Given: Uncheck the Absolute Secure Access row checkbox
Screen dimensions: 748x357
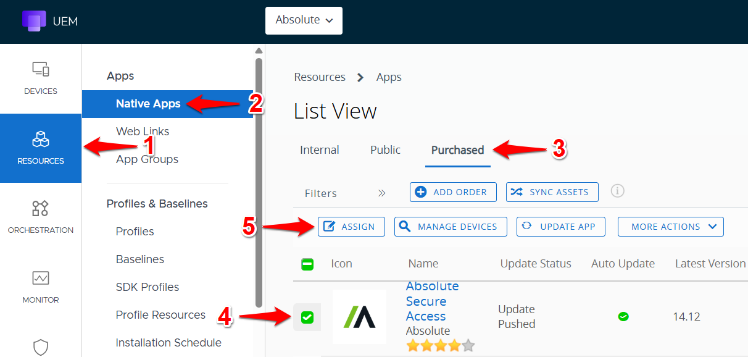Looking at the screenshot, I should click(307, 317).
